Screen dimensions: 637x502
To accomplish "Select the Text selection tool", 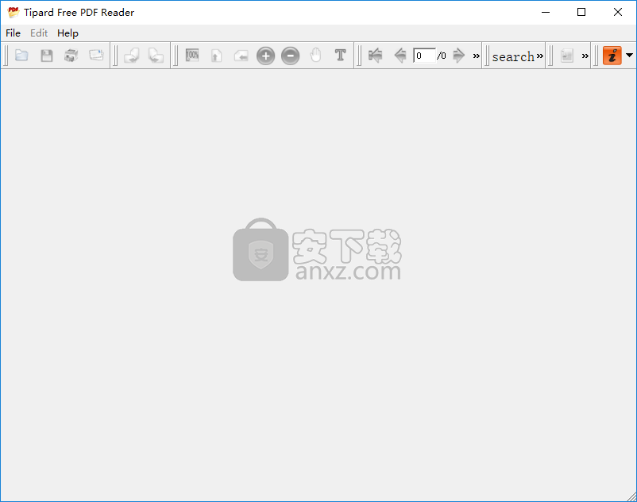I will click(341, 55).
